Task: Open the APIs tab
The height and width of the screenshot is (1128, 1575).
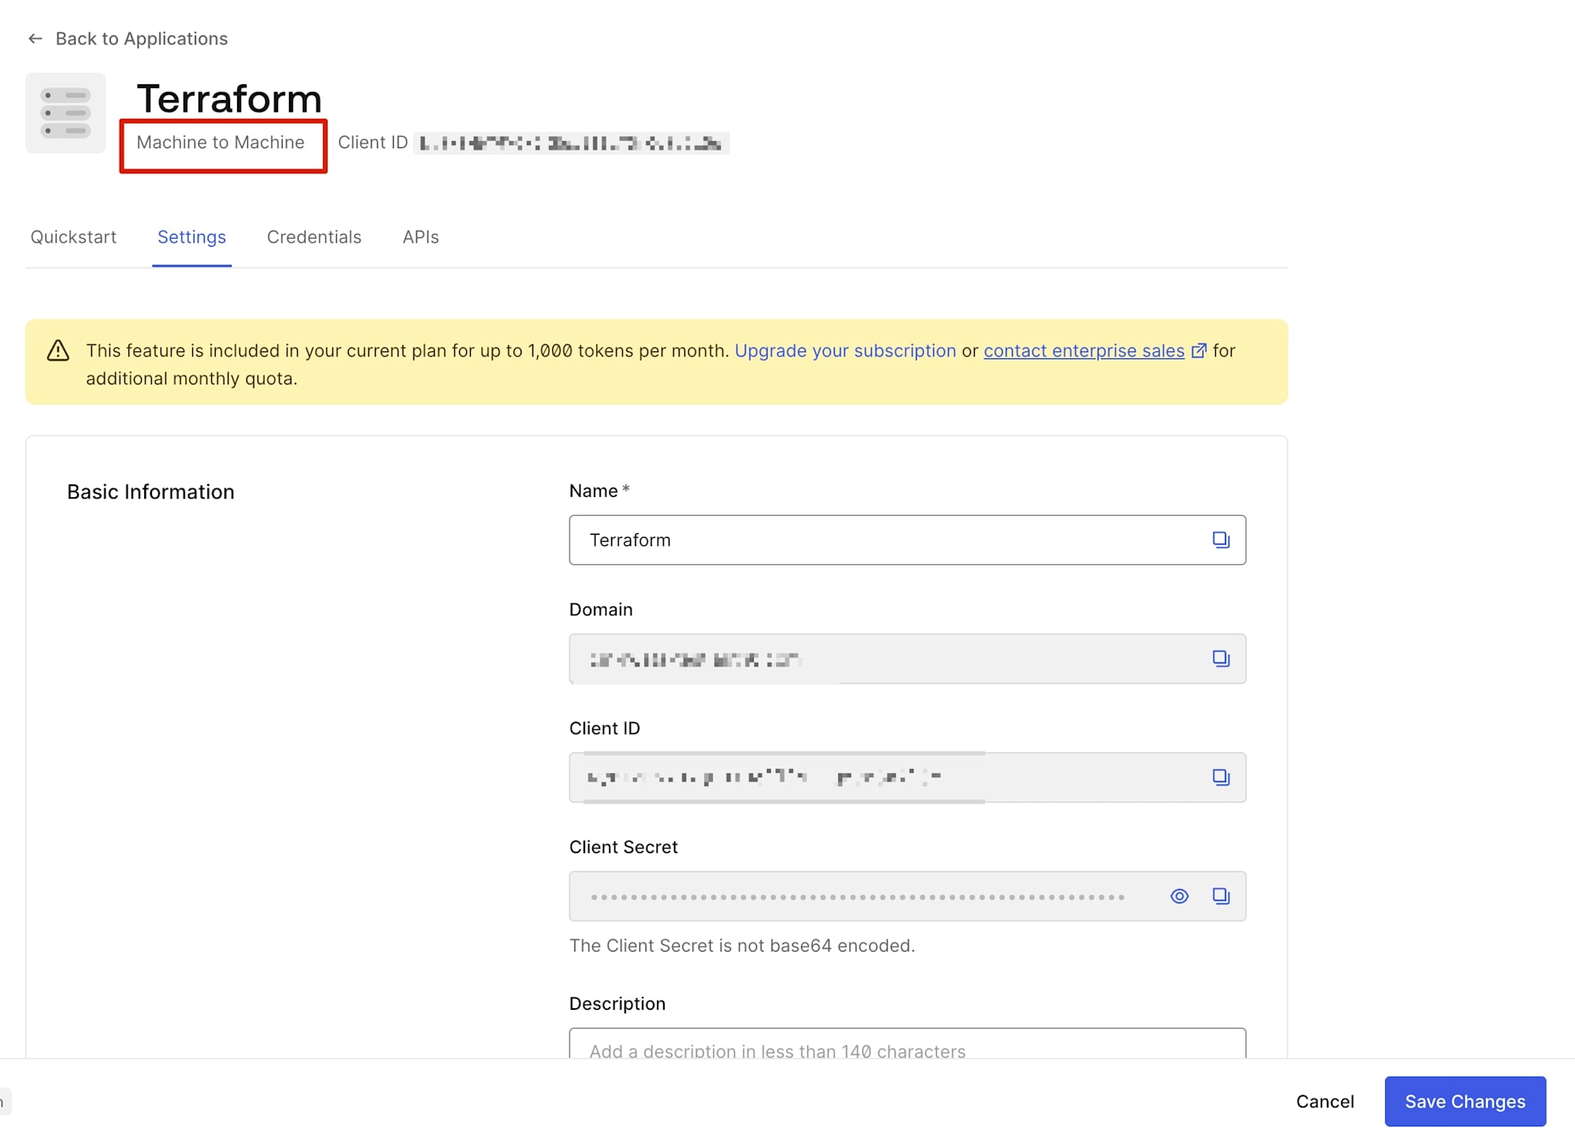Action: pyautogui.click(x=421, y=237)
